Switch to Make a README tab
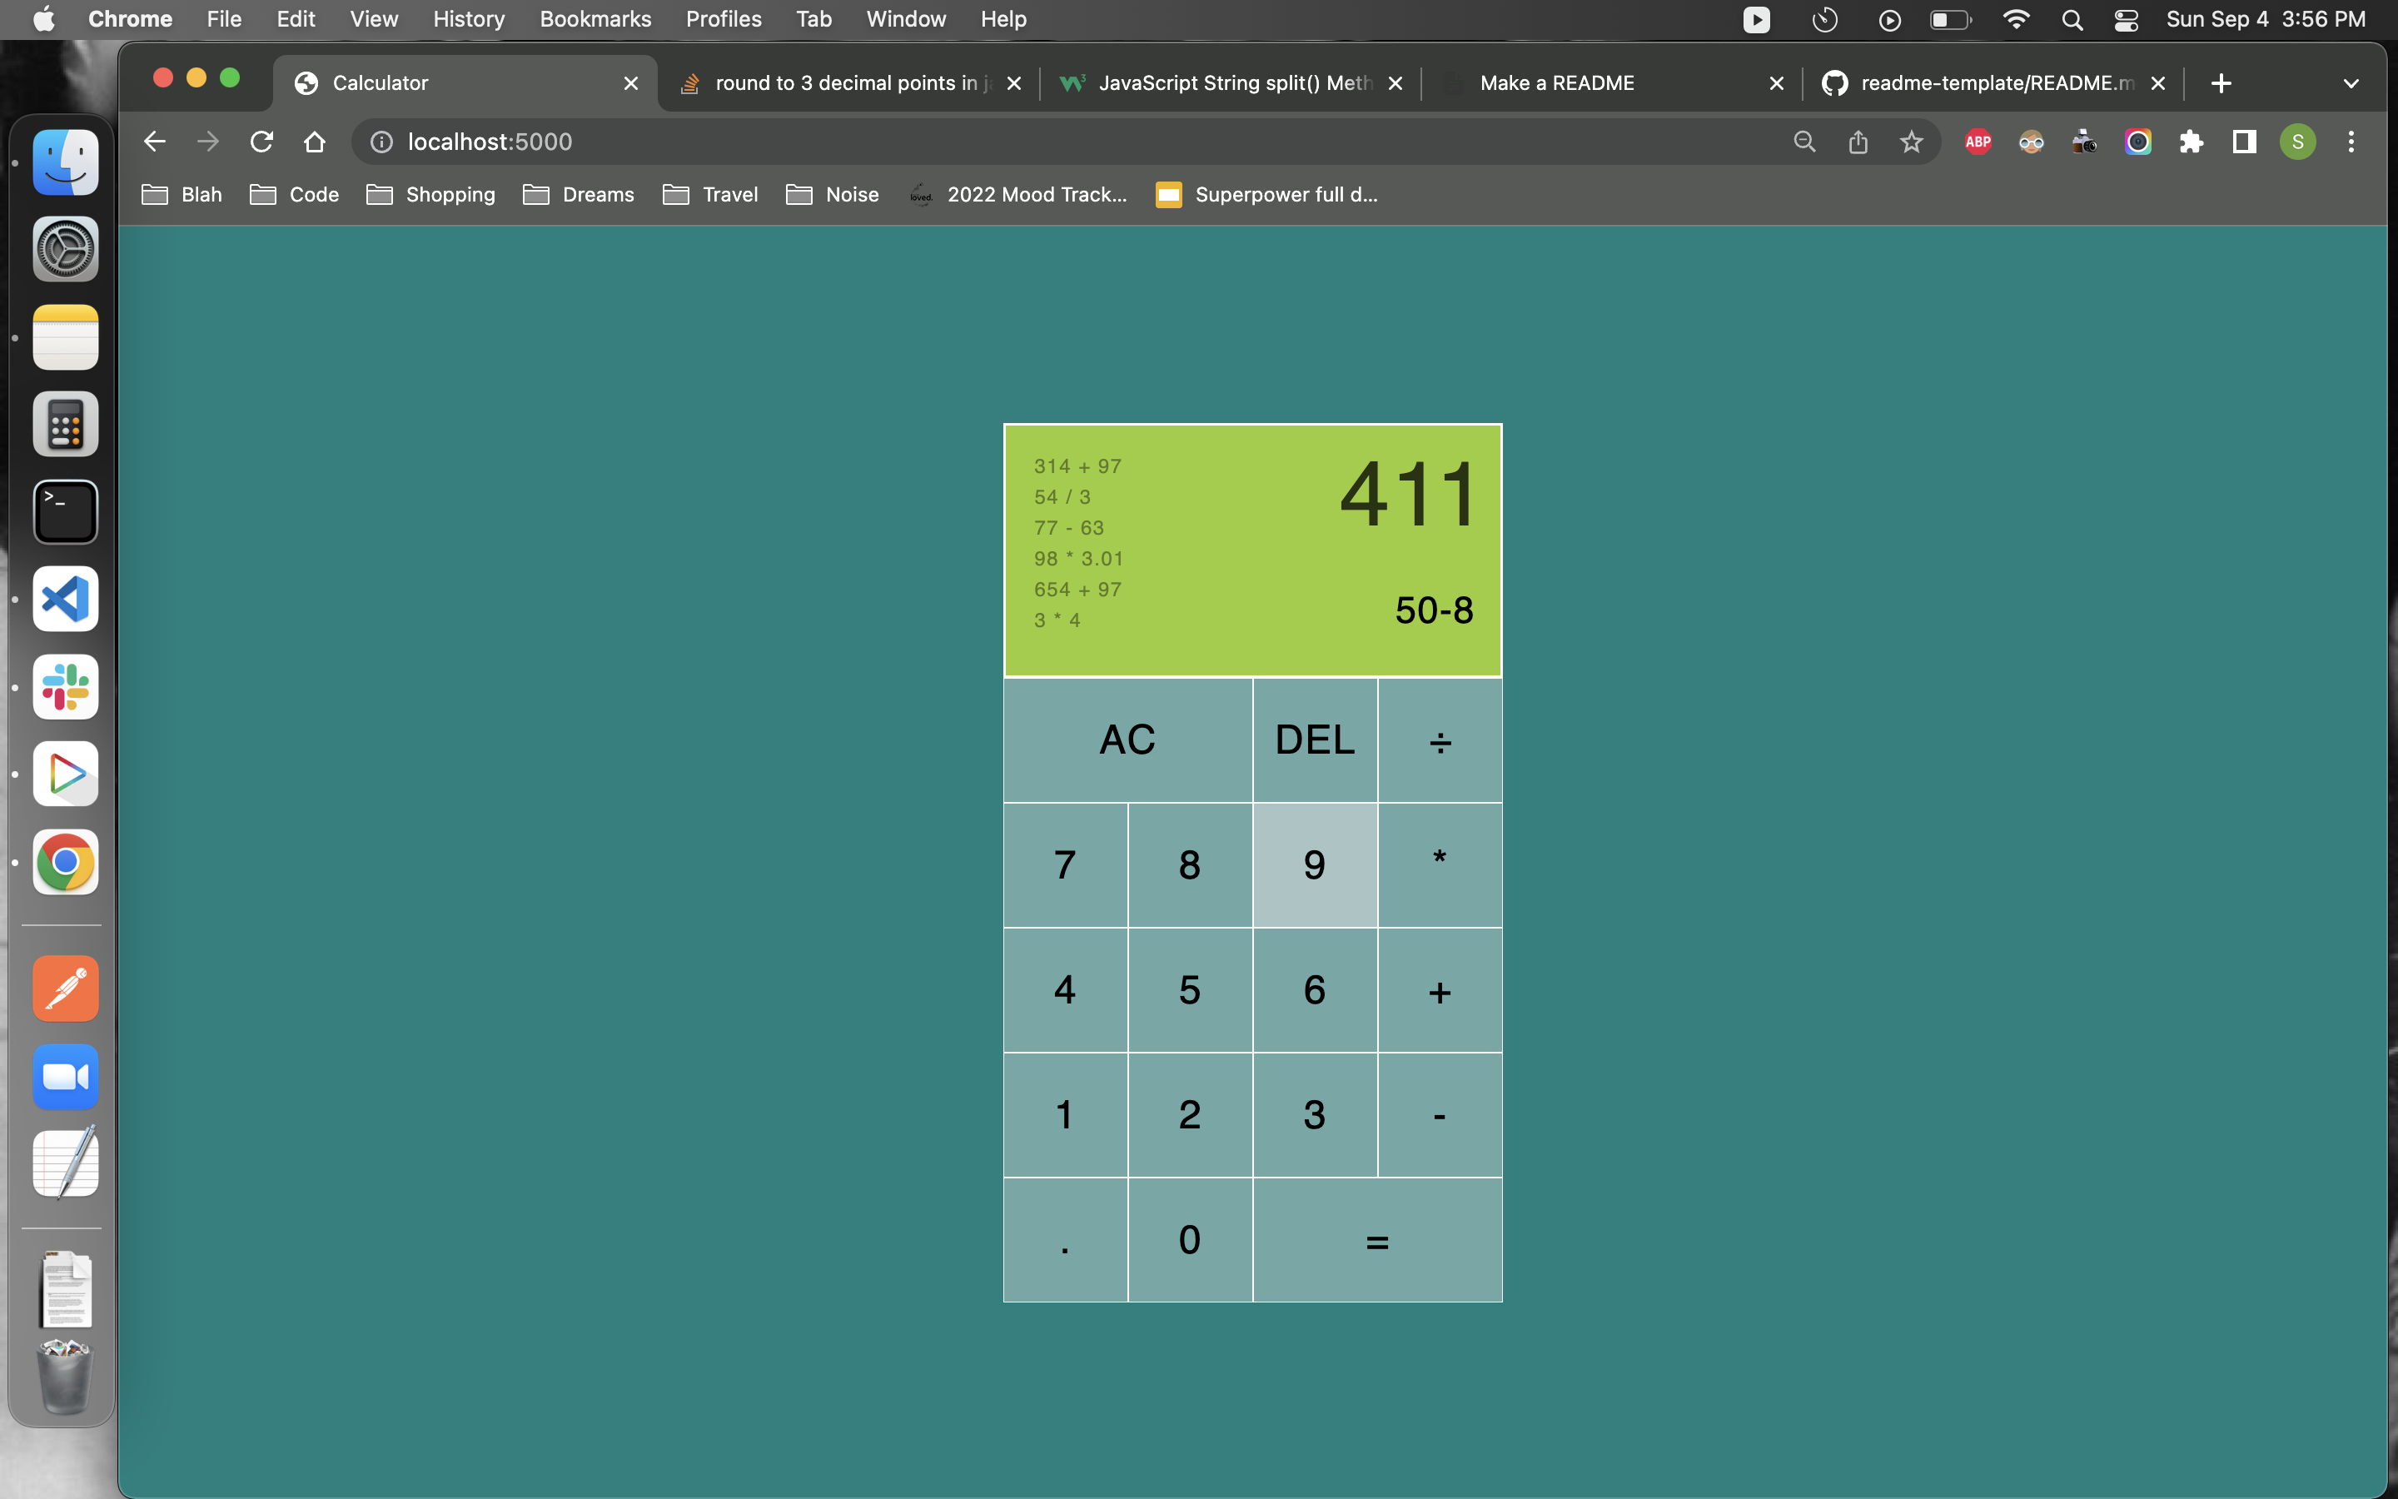 [1612, 83]
